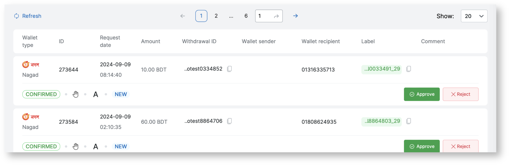This screenshot has height=165, width=509.
Task: Reject the 60.00 BDT withdrawal
Action: click(460, 146)
